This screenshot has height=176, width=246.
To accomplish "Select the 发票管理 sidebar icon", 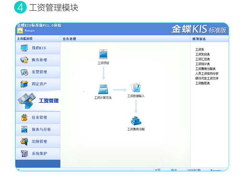I will [x=24, y=72].
